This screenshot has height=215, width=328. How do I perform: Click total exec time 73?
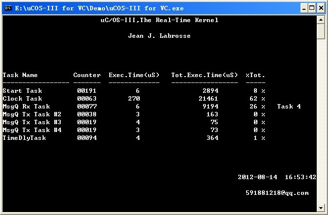pyautogui.click(x=214, y=130)
